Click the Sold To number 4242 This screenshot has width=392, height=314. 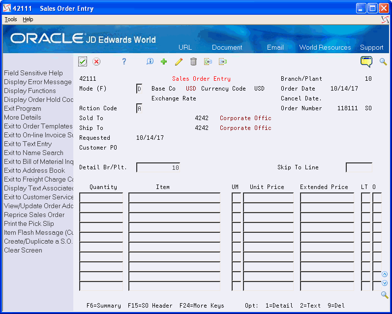coord(202,118)
